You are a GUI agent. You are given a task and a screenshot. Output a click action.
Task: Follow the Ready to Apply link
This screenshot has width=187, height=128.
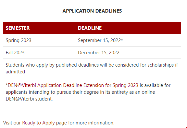coord(39,123)
